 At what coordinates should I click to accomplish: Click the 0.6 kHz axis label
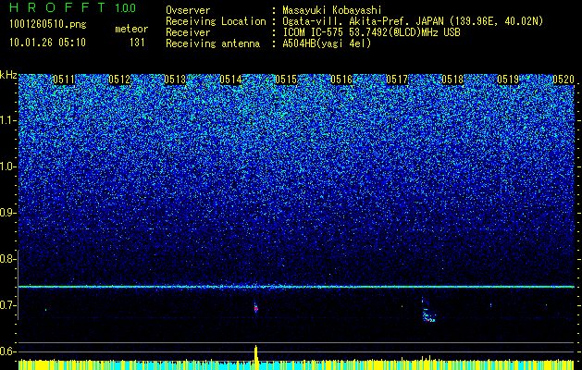pos(7,351)
